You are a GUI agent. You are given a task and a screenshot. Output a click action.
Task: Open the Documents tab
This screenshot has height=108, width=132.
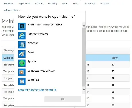pyautogui.click(x=89, y=3)
